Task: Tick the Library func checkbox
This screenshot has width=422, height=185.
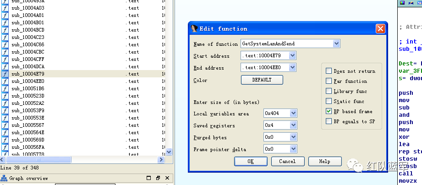Action: pyautogui.click(x=329, y=91)
